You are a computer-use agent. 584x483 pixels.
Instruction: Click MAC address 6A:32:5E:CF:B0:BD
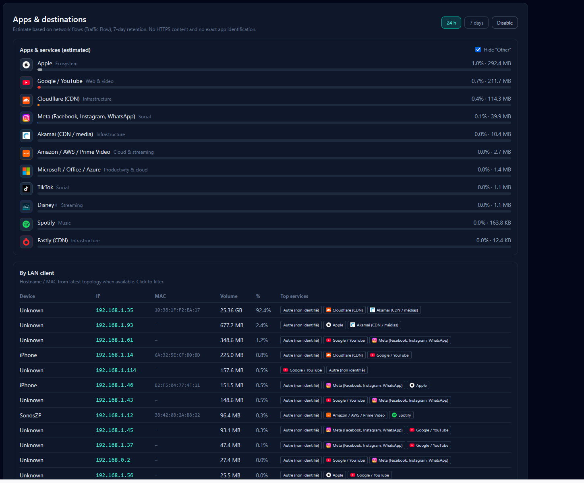click(177, 355)
